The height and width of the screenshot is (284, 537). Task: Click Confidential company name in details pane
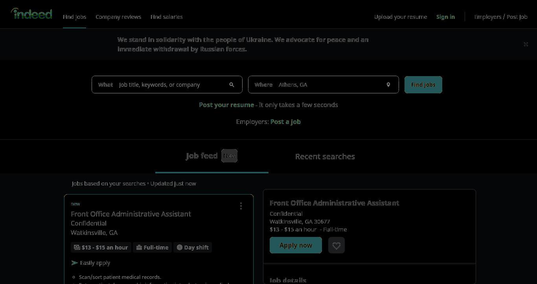click(x=286, y=214)
